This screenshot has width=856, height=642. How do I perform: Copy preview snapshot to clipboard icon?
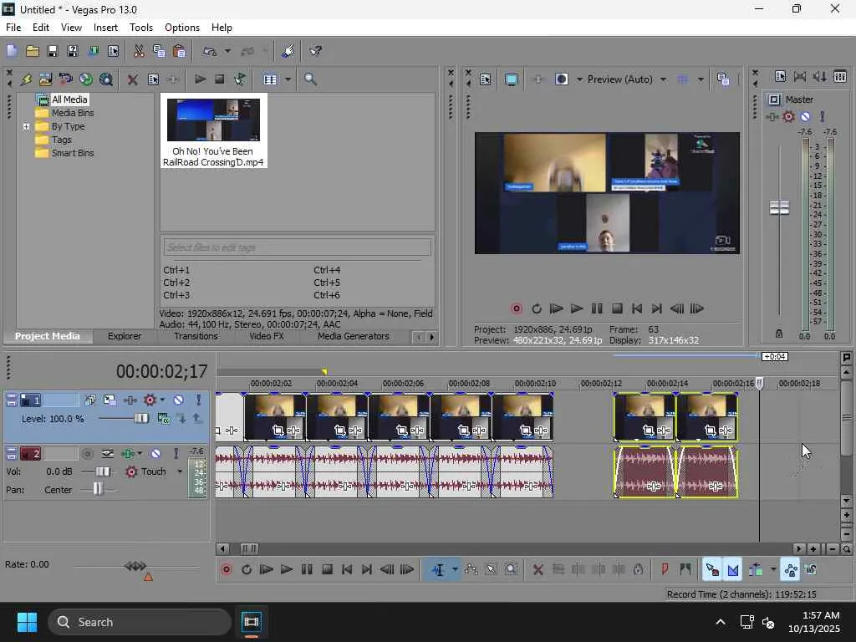point(723,79)
